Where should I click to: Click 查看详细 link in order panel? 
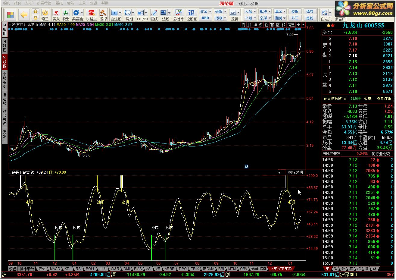[x=384, y=99]
